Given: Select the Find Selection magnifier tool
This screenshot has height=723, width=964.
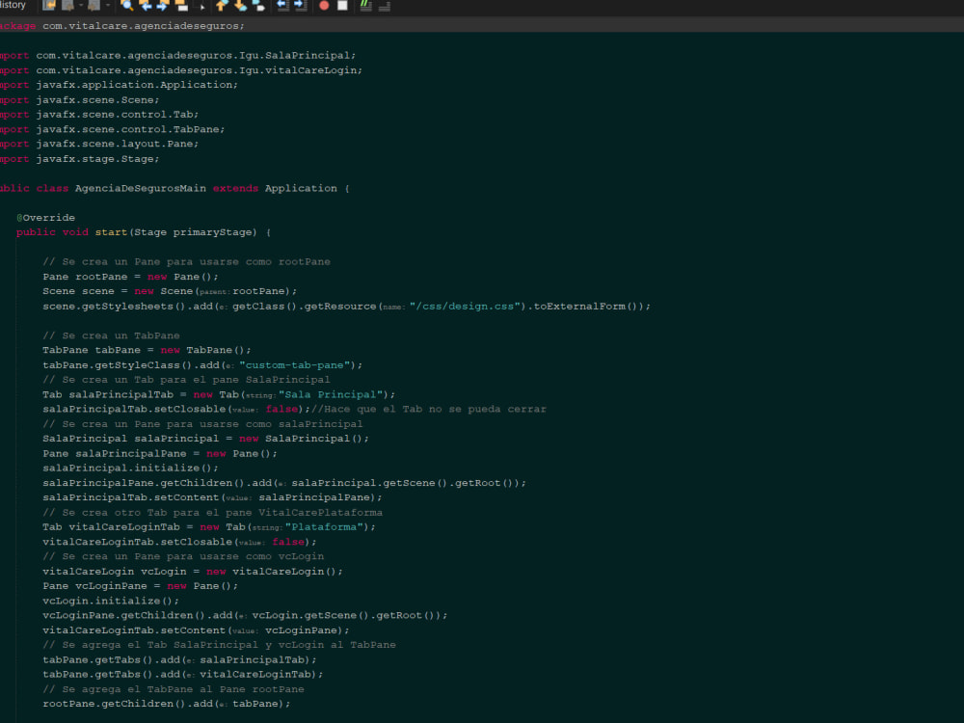Looking at the screenshot, I should pos(127,6).
